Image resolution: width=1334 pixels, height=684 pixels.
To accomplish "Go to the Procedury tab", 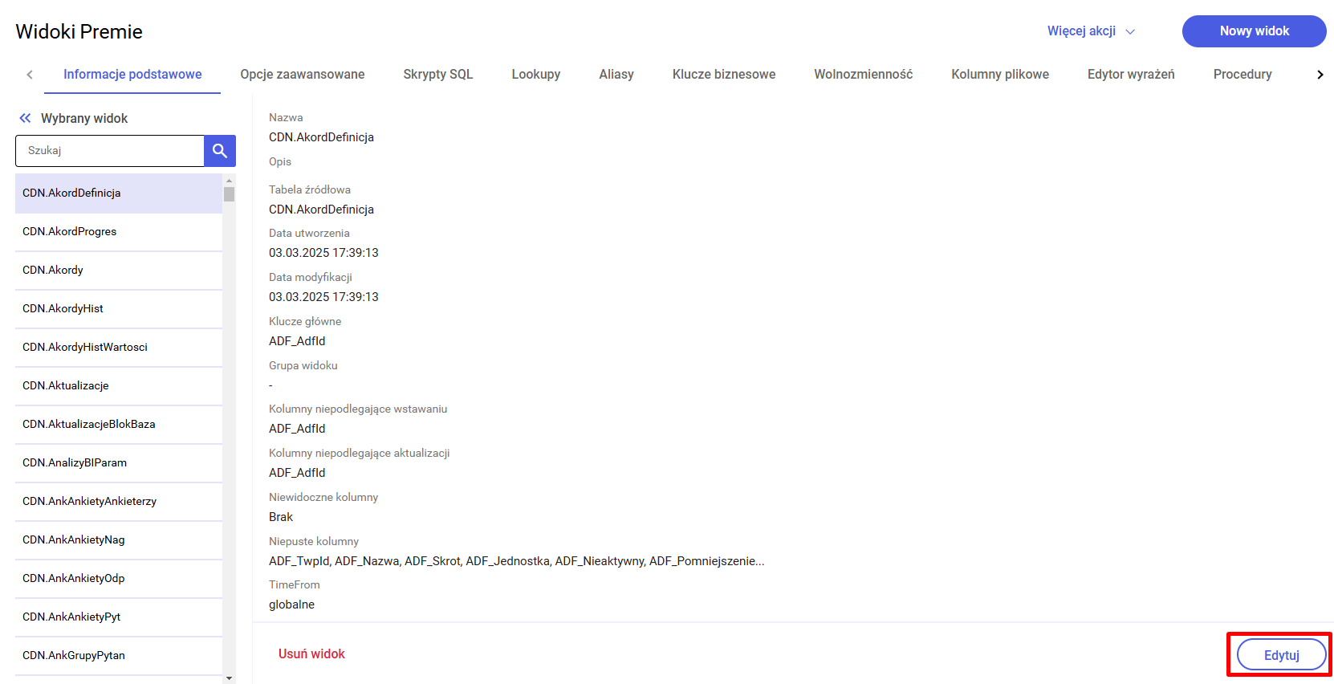I will [1242, 75].
